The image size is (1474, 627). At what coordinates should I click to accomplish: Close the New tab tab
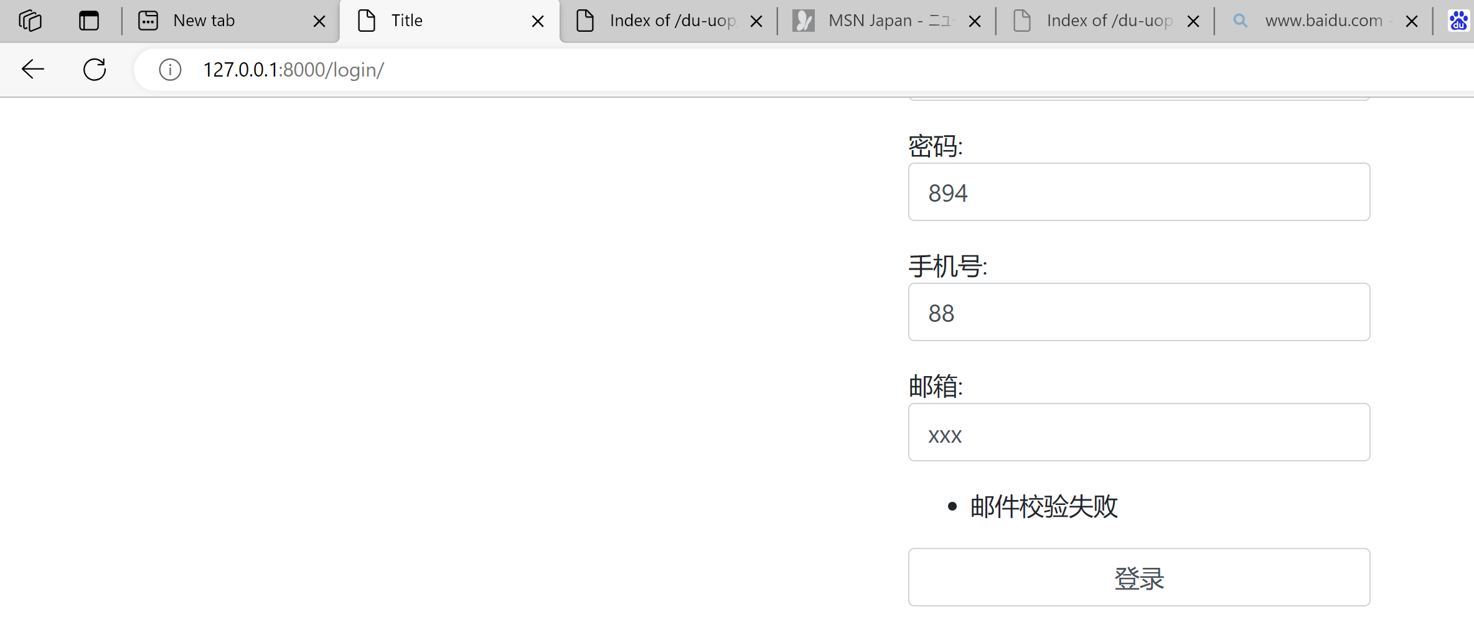tap(319, 21)
